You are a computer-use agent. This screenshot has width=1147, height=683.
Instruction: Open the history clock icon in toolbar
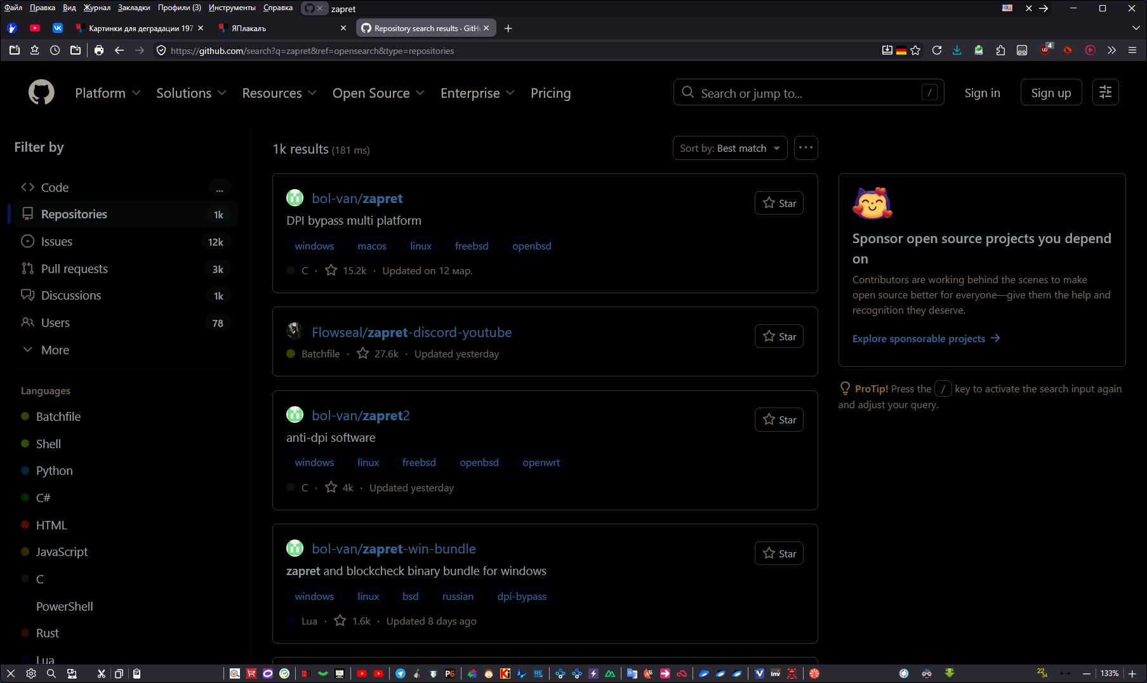(x=55, y=51)
